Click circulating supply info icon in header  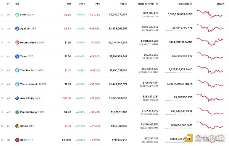[x=191, y=4]
